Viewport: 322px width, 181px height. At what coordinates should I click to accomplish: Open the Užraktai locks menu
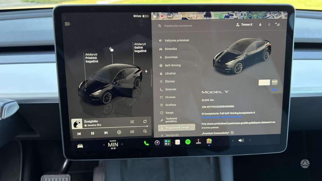coord(168,73)
